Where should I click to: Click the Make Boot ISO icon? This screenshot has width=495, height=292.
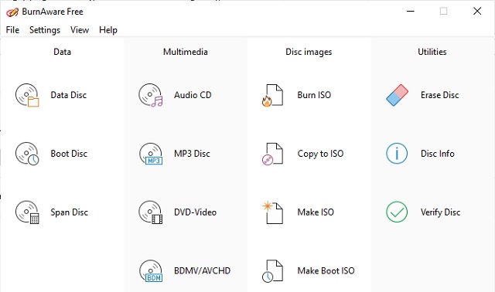coord(272,271)
